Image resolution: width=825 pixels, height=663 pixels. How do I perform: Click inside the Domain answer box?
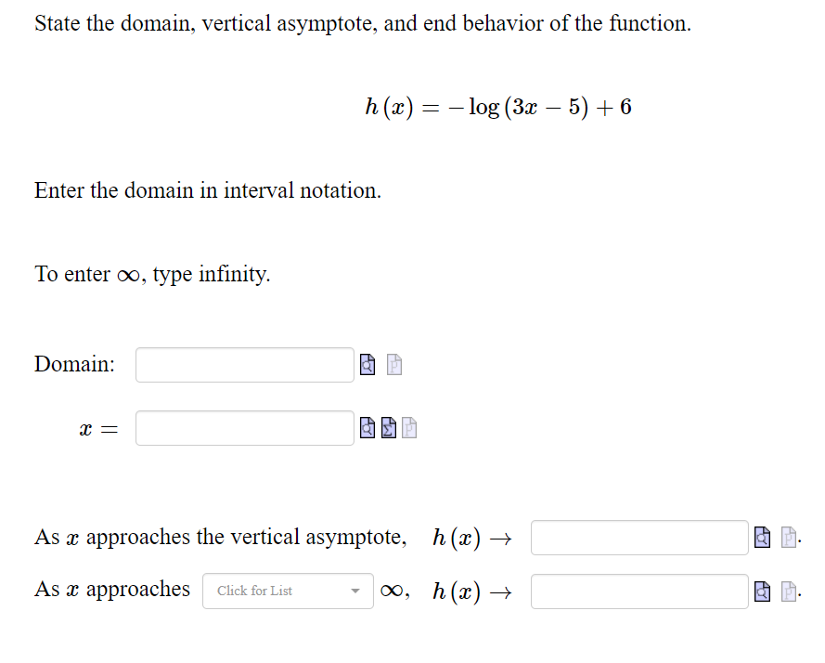click(x=244, y=364)
